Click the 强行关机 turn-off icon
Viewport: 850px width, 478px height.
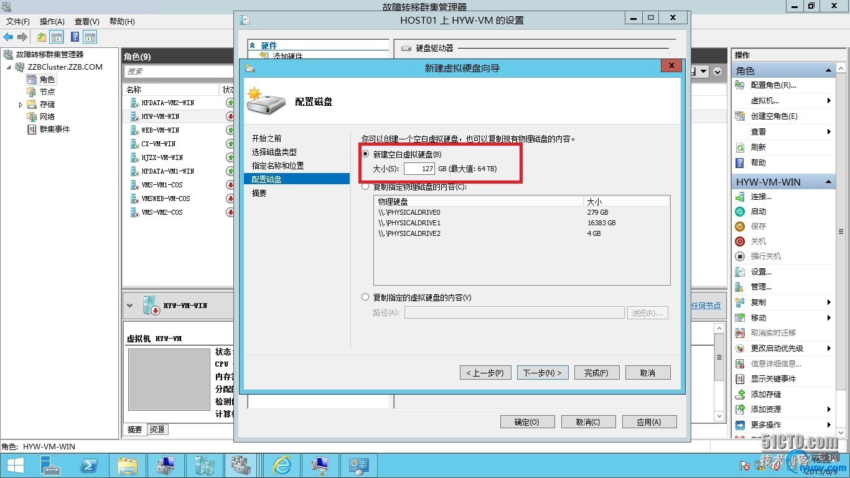point(740,256)
